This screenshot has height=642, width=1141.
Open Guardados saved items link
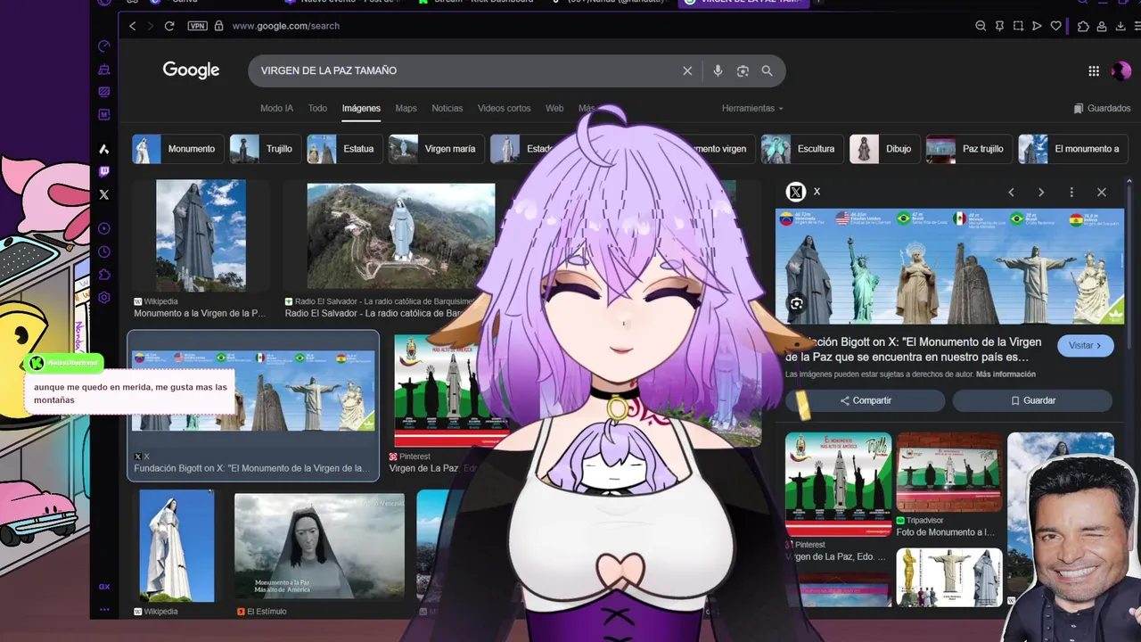1102,108
